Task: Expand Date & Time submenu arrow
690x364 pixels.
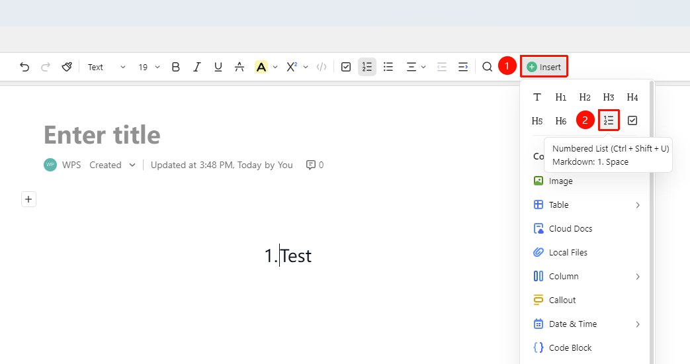Action: tap(638, 324)
